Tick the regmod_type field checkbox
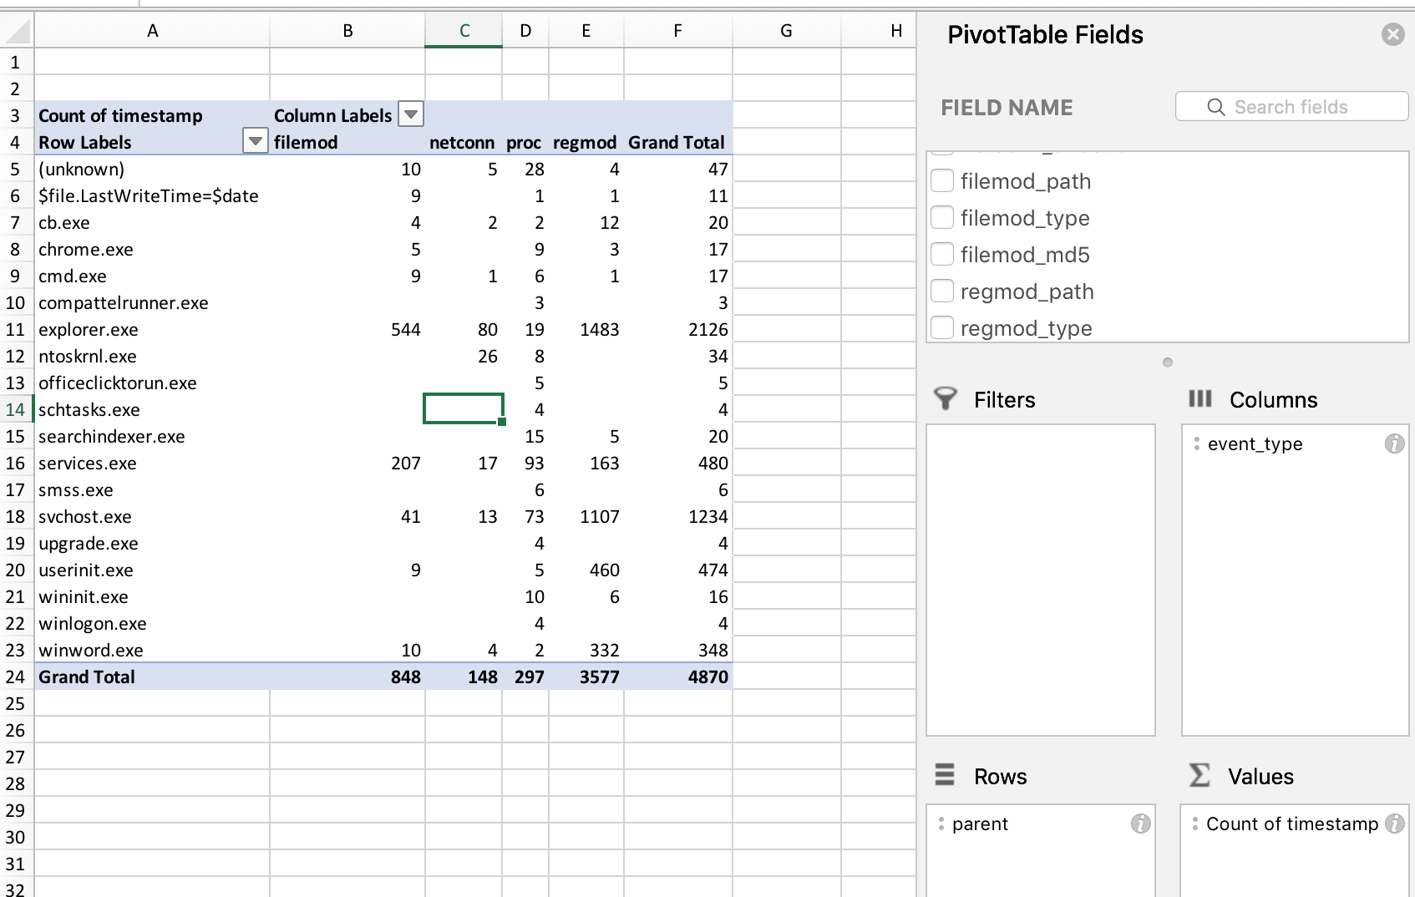This screenshot has width=1415, height=897. click(942, 328)
